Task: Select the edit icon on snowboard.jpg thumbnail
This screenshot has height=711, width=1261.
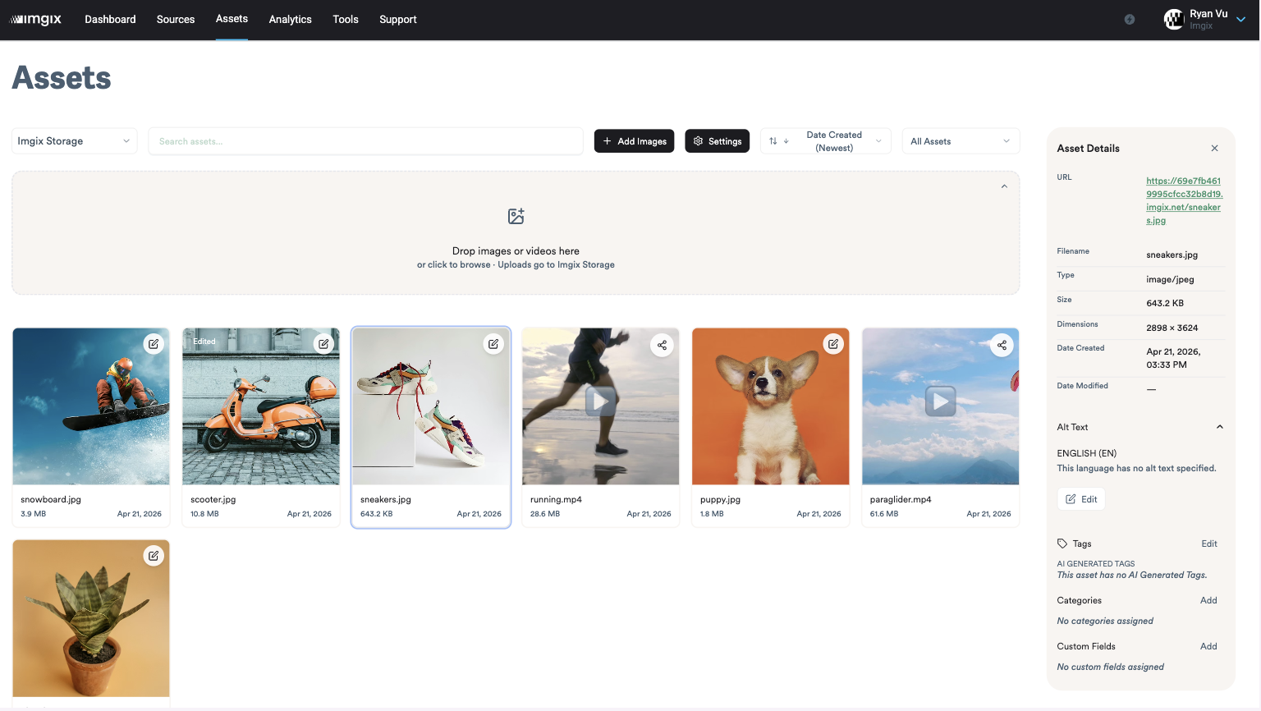Action: 153,344
